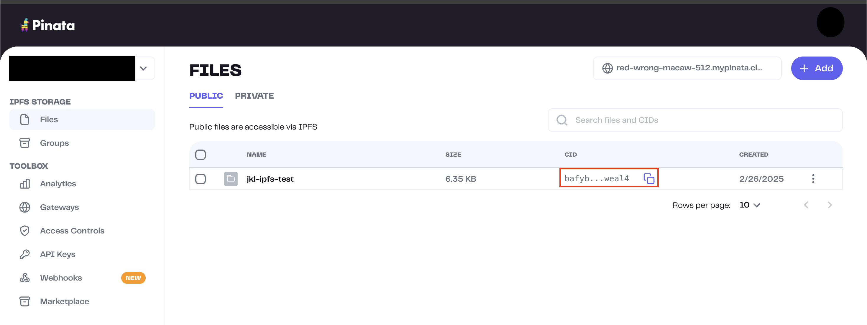This screenshot has height=325, width=867.
Task: Select the PUBLIC files tab
Action: [x=206, y=96]
